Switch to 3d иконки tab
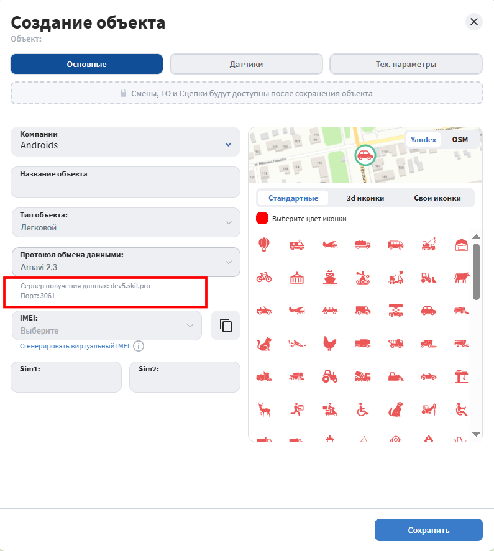The width and height of the screenshot is (494, 551). [365, 198]
